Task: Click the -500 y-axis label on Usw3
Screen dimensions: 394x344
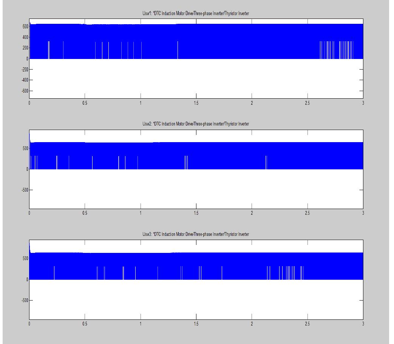Action: (x=25, y=301)
